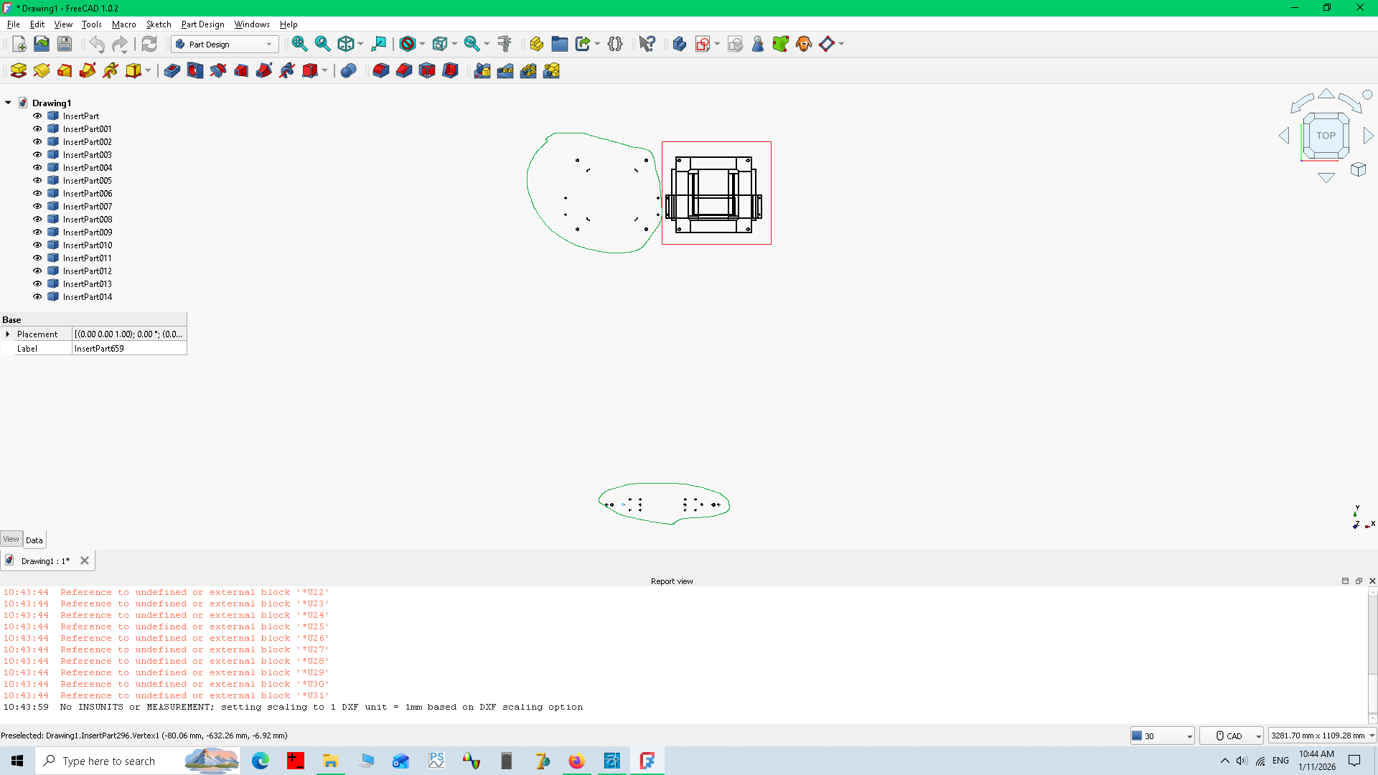Click the Pad tool icon
The width and height of the screenshot is (1378, 775).
coord(18,70)
